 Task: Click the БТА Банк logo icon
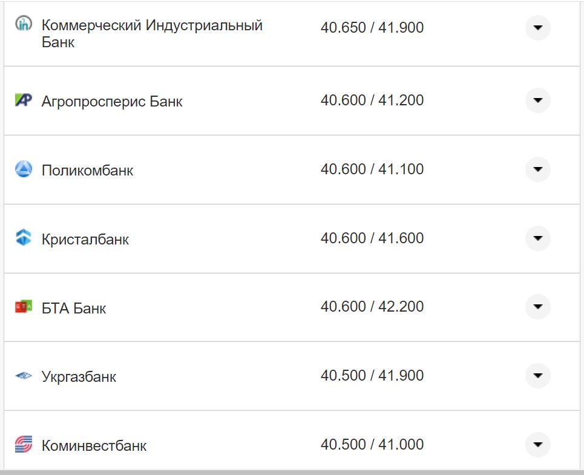23,307
